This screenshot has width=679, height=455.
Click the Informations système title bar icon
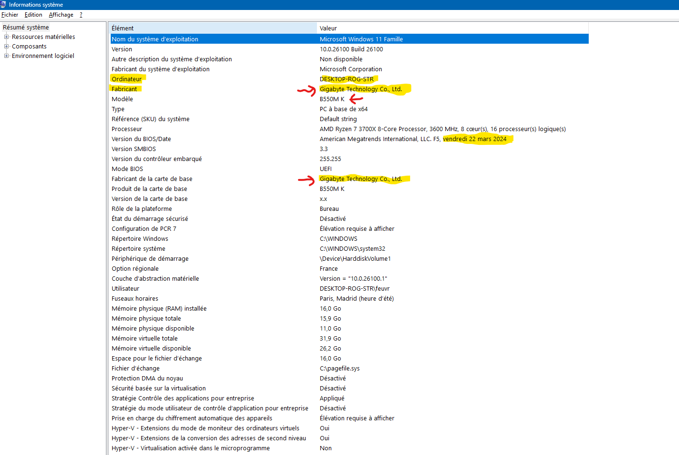pyautogui.click(x=3, y=5)
